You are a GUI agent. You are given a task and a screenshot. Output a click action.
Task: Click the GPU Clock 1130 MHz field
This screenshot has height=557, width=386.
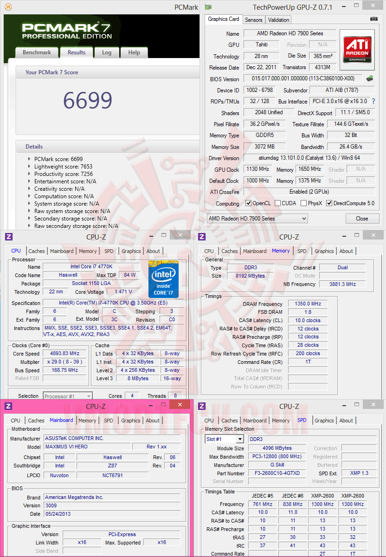257,169
